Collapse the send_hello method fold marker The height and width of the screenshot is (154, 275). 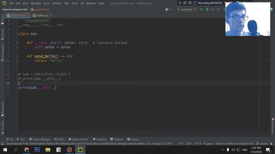(18, 56)
